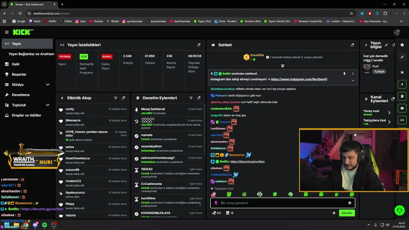Image resolution: width=409 pixels, height=230 pixels.
Task: Click the info icon in right sidebar
Action: 402,45
